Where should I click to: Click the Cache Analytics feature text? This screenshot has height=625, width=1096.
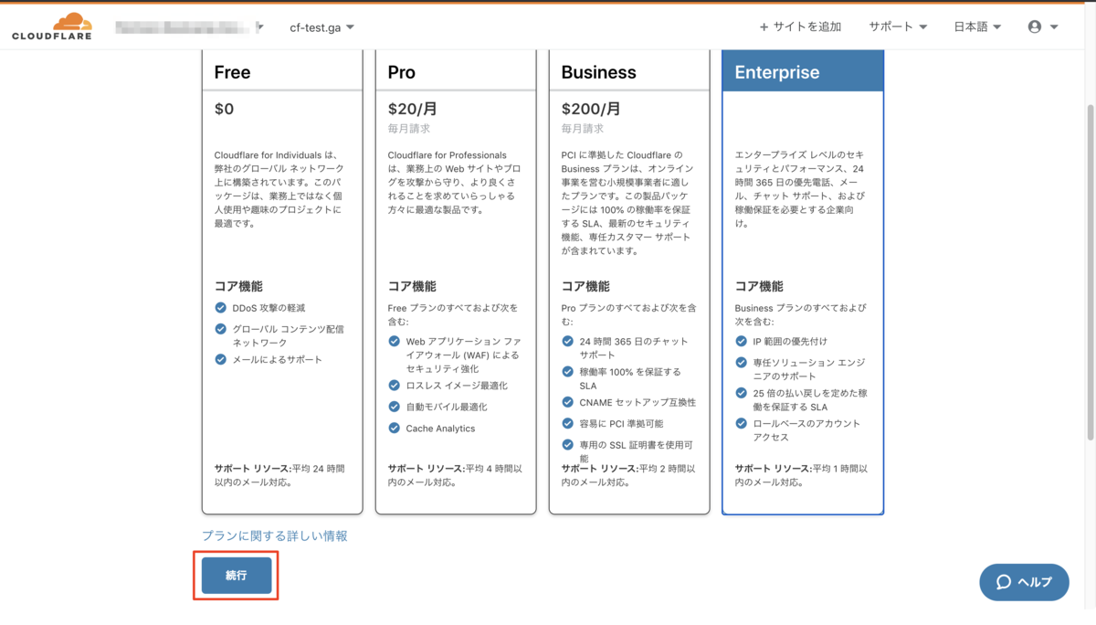point(440,429)
